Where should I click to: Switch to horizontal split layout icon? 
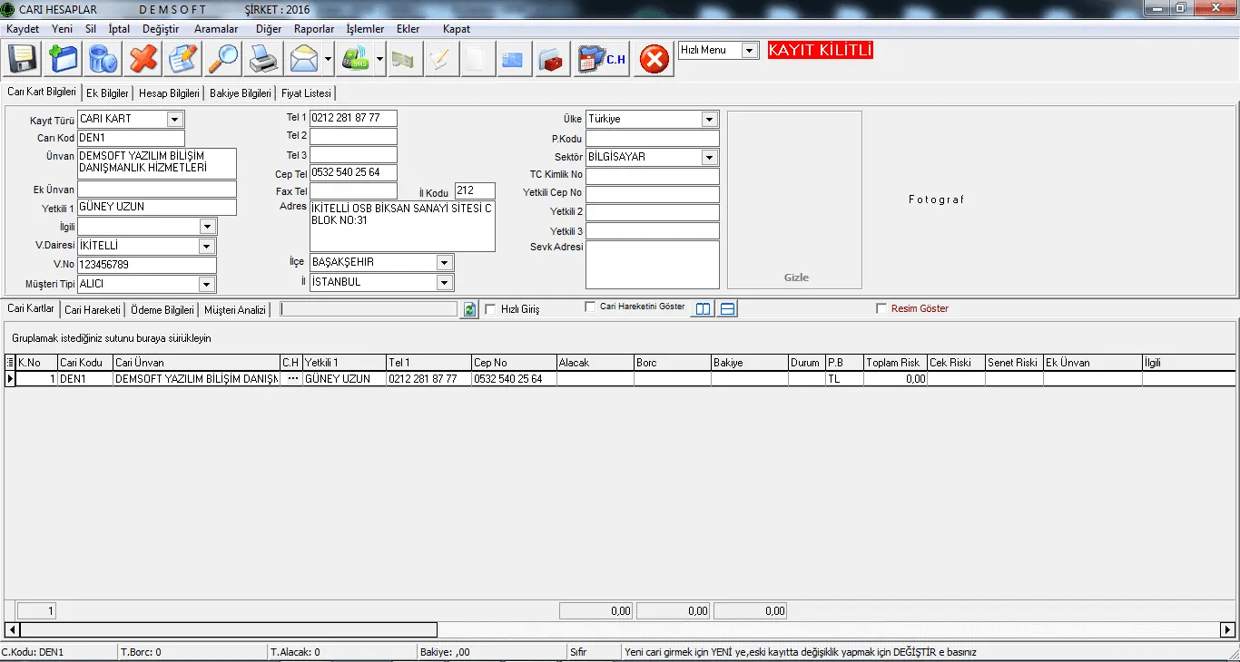[x=727, y=309]
